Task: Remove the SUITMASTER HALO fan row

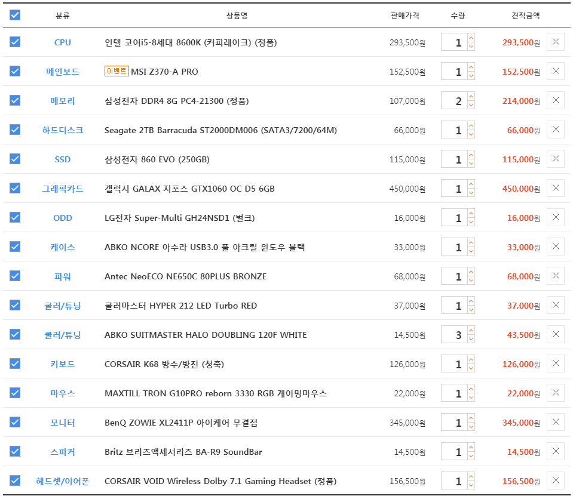Action: [x=556, y=334]
